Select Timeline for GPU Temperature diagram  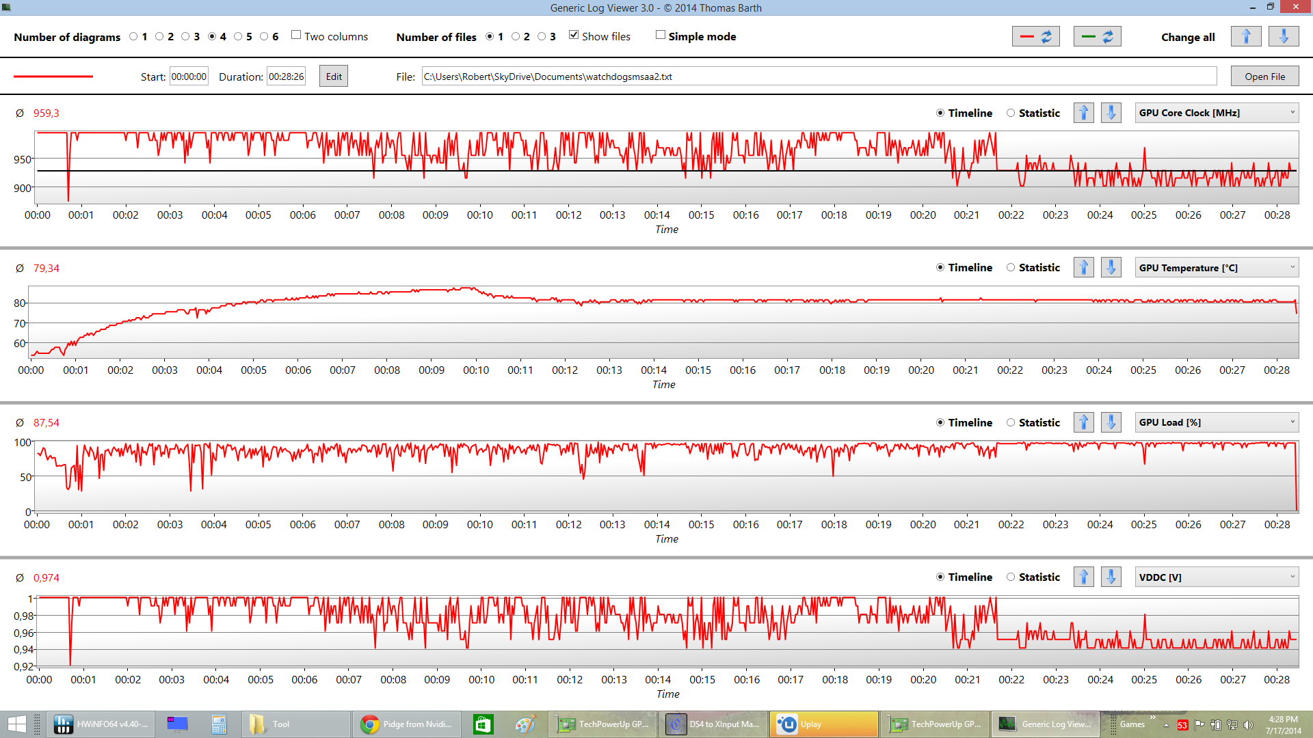coord(940,268)
